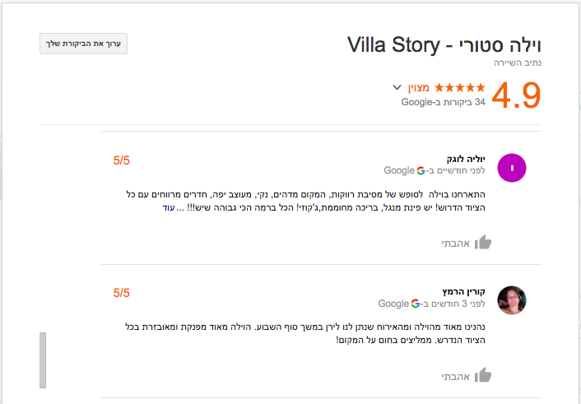The width and height of the screenshot is (581, 404).
Task: Open Corinne's profile photo
Action: click(x=512, y=300)
